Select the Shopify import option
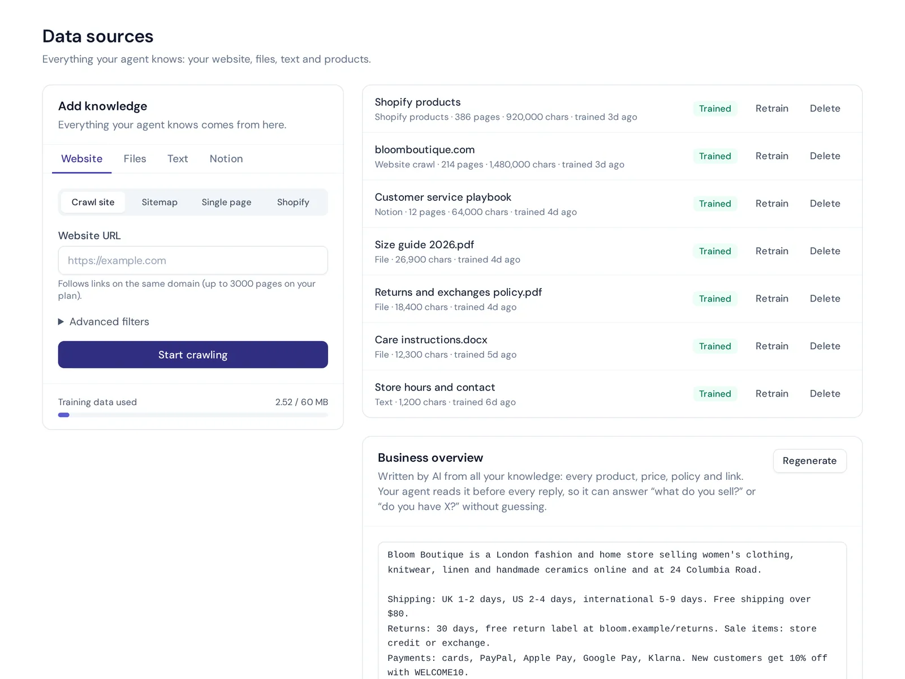This screenshot has height=679, width=905. (x=293, y=202)
